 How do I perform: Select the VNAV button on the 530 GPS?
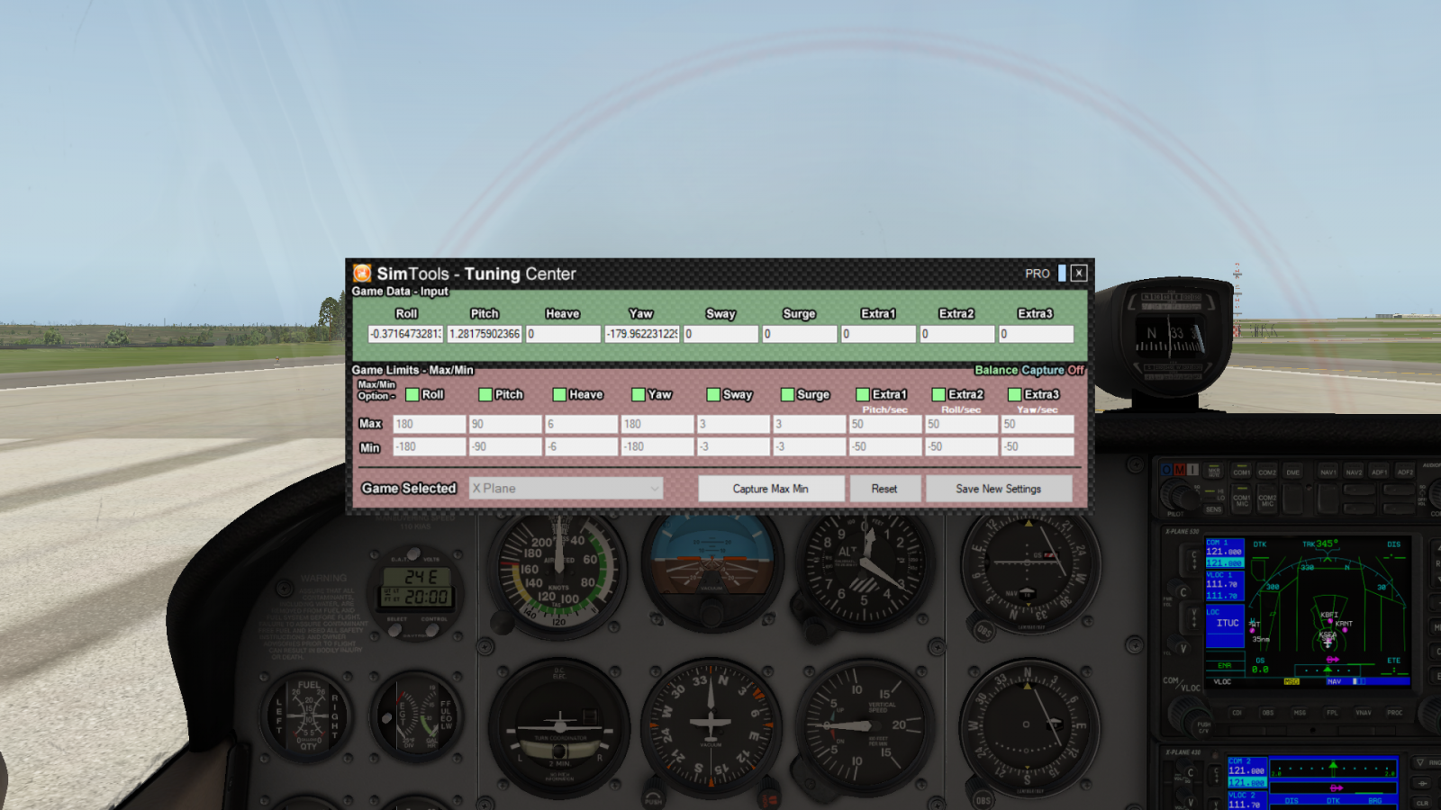[x=1364, y=713]
